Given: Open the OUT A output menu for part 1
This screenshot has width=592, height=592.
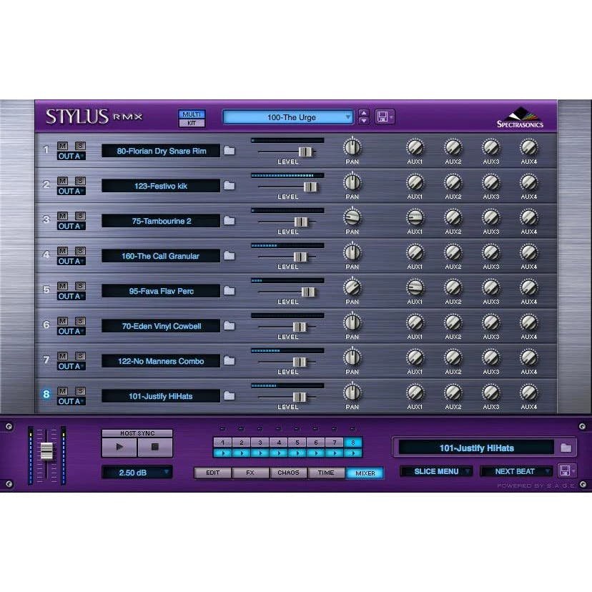Looking at the screenshot, I should tap(71, 156).
